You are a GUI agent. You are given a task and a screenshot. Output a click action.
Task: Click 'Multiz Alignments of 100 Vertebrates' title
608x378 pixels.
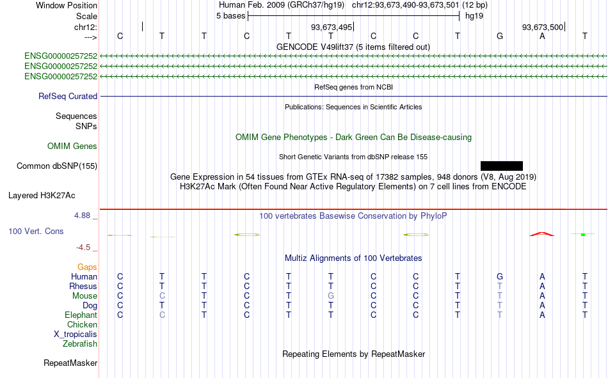[x=353, y=258]
